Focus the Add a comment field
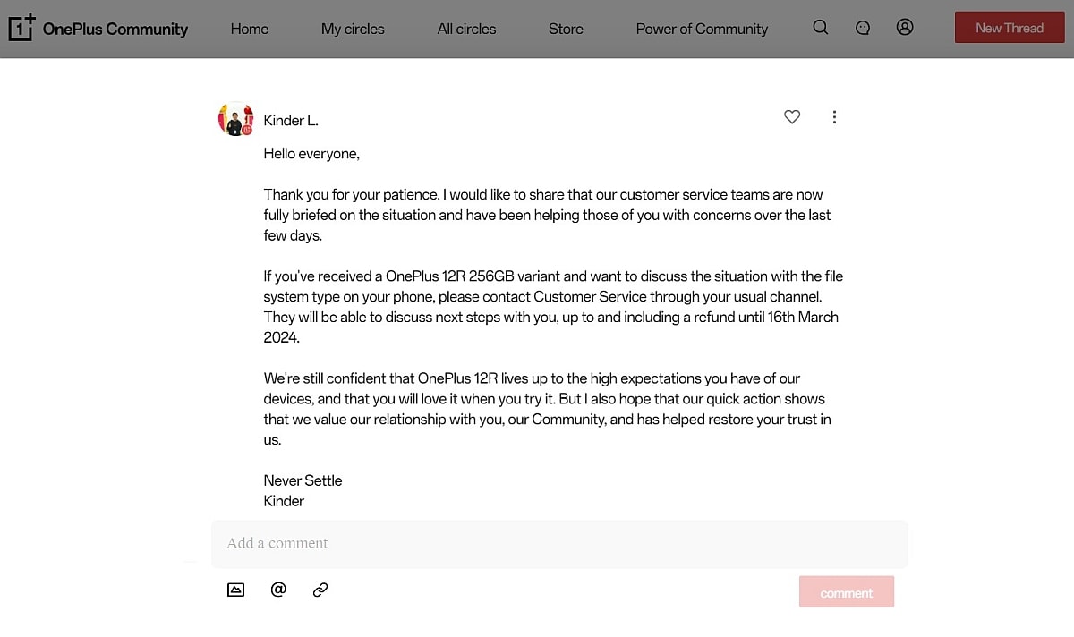 pos(559,543)
